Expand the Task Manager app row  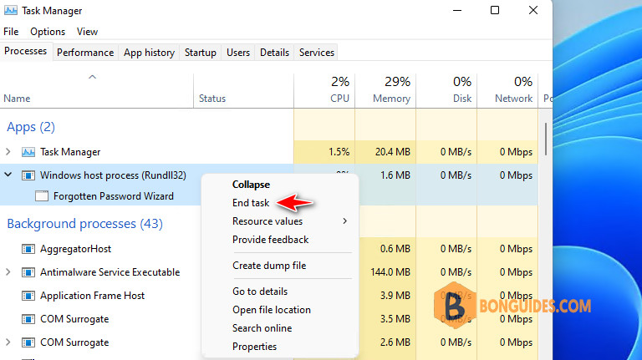8,152
